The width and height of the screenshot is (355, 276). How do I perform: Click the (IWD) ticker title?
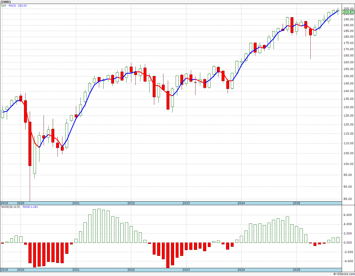pyautogui.click(x=5, y=2)
